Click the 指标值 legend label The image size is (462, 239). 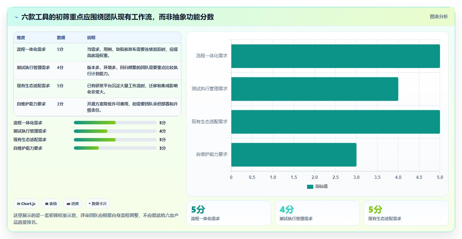point(322,186)
